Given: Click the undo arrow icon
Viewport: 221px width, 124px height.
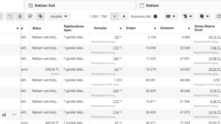Looking at the screenshot, I should (10, 16).
